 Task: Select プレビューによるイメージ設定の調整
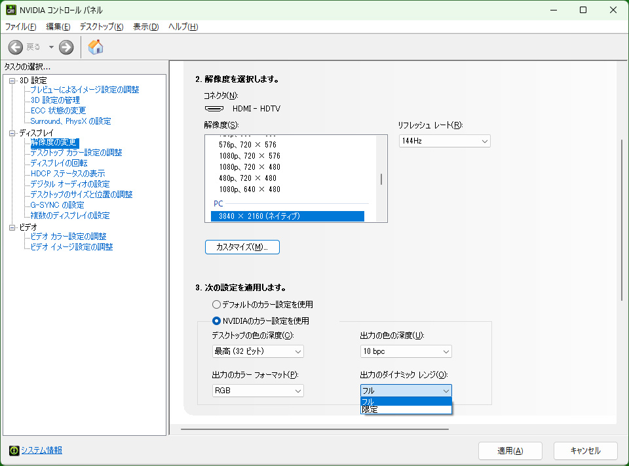pos(85,90)
